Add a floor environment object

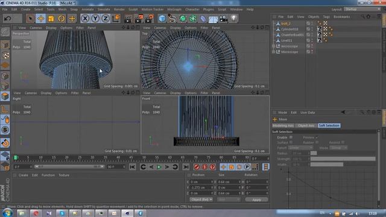213,19
